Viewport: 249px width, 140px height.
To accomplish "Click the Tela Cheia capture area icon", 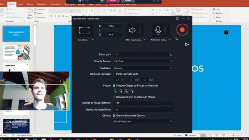I will coord(84,30).
